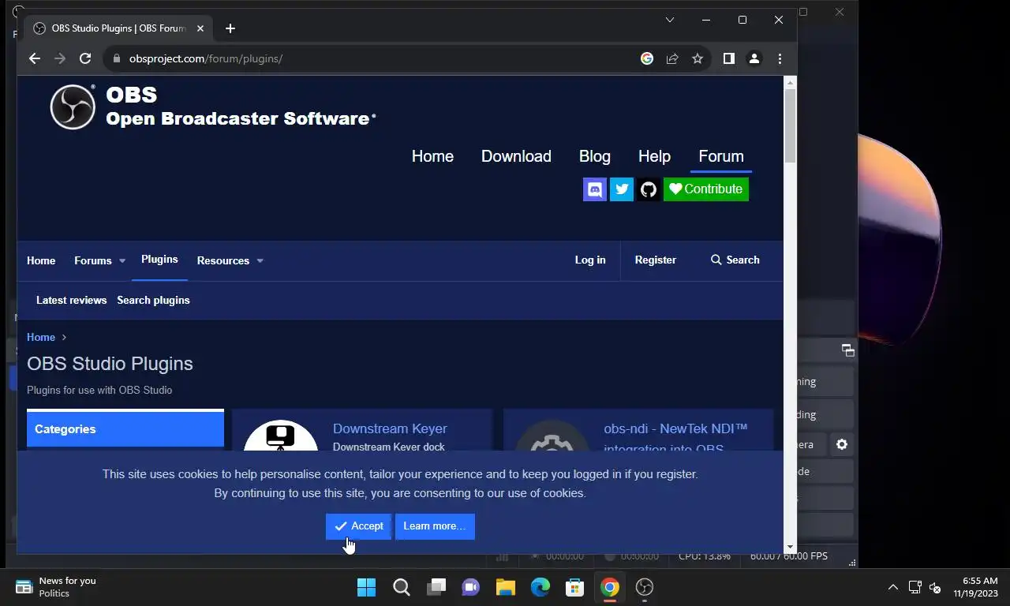The height and width of the screenshot is (606, 1010).
Task: Open Microsoft Store from the taskbar
Action: click(575, 587)
